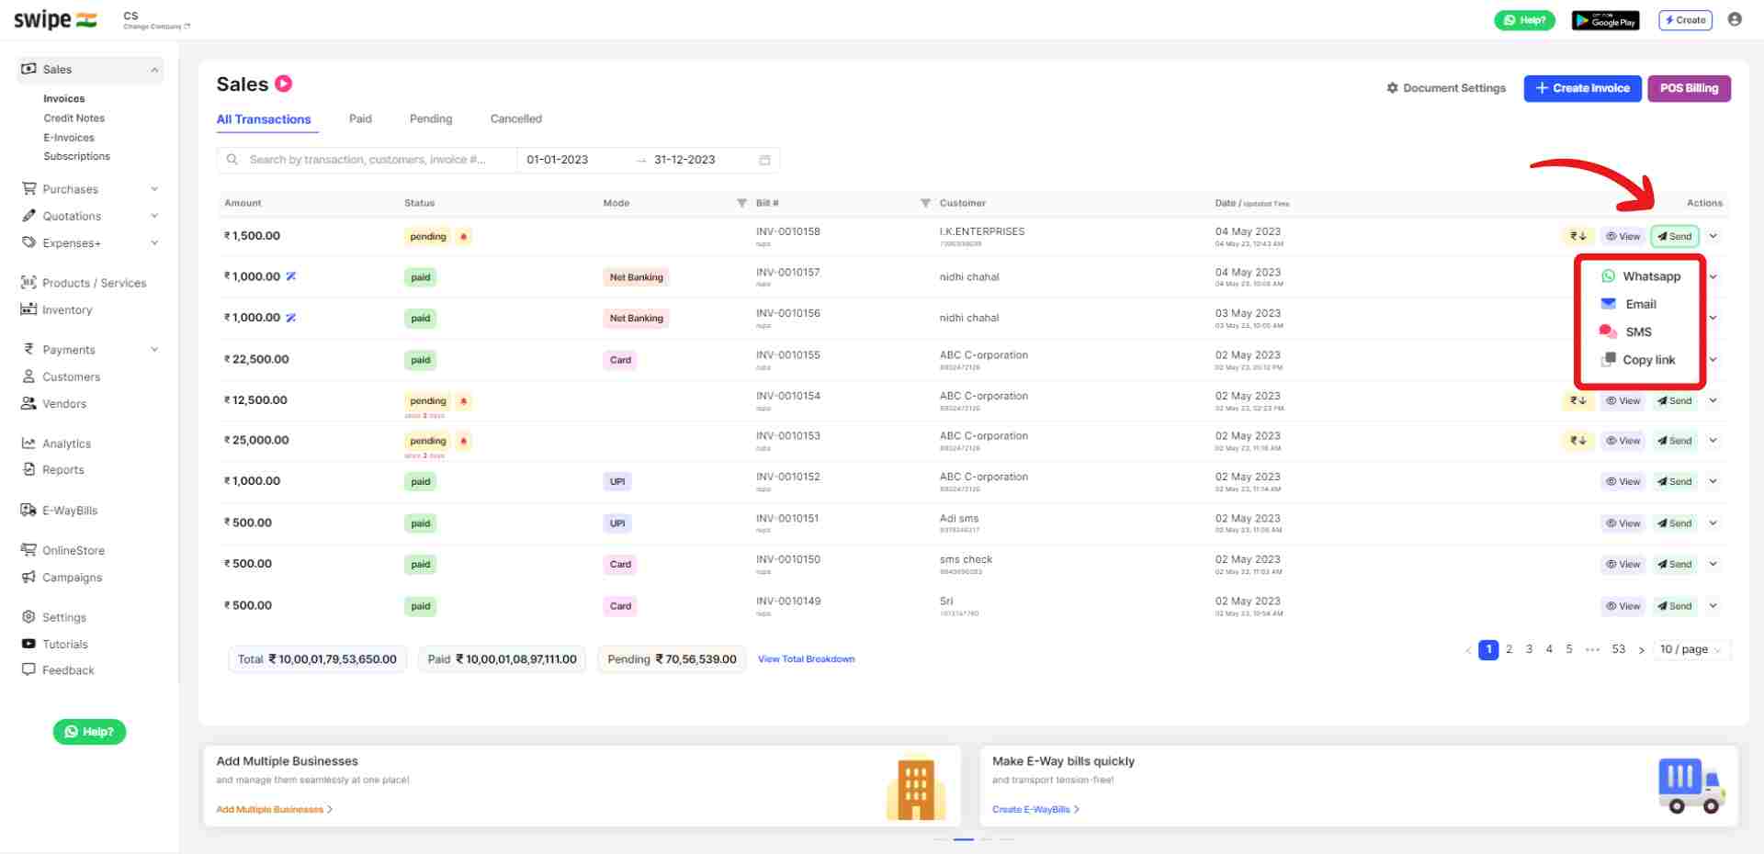Click the Google Play badge
Image resolution: width=1764 pixels, height=854 pixels.
(x=1605, y=20)
